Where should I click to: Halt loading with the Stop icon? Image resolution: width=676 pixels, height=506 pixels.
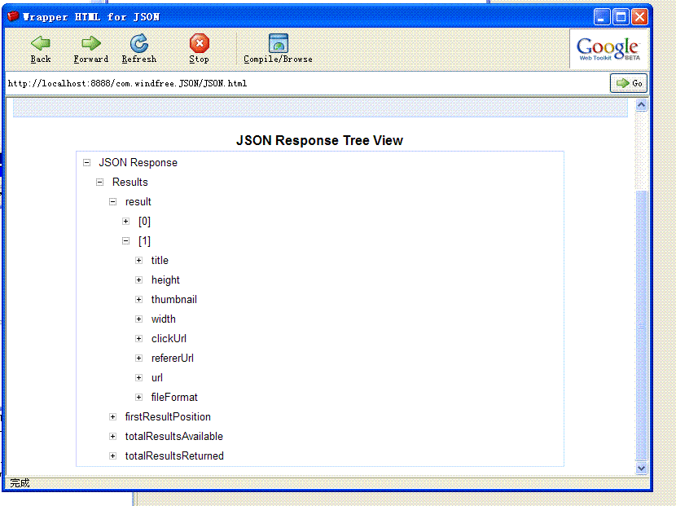200,43
